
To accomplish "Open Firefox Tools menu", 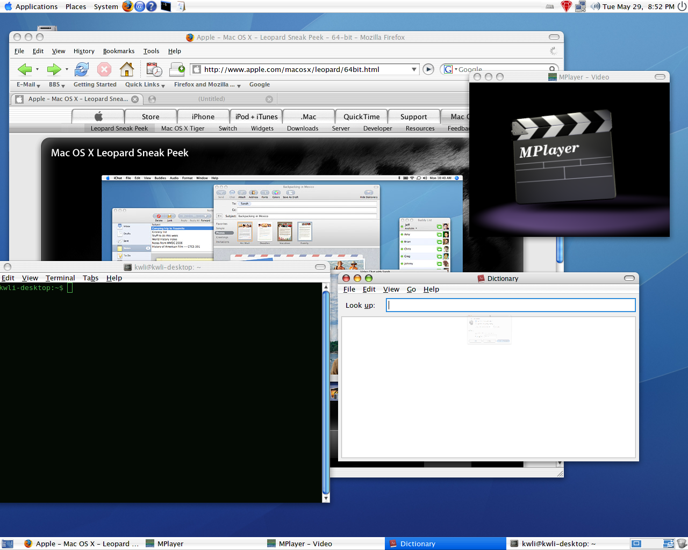I will pyautogui.click(x=151, y=51).
